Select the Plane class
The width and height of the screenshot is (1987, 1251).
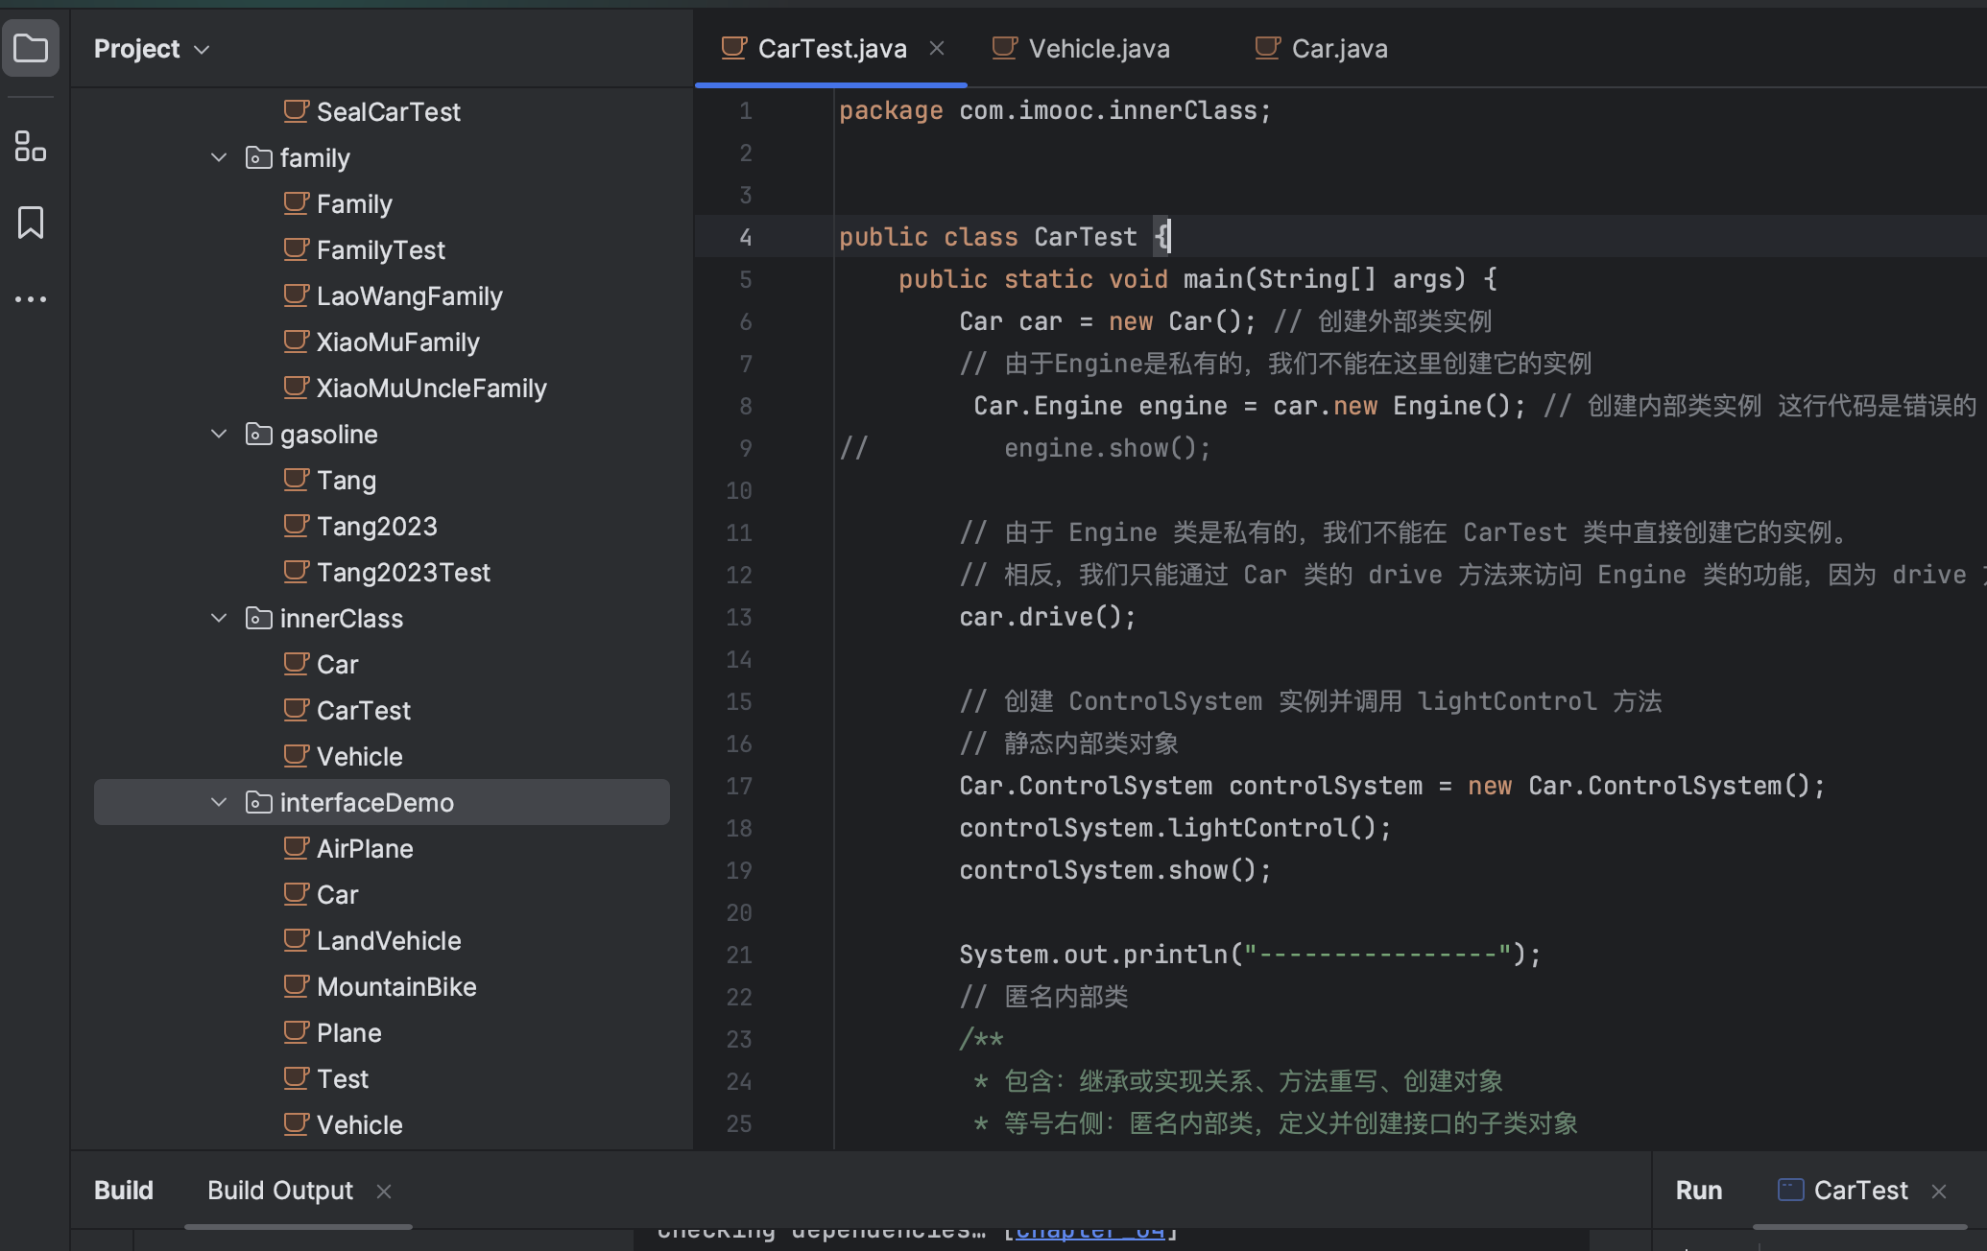click(349, 1032)
